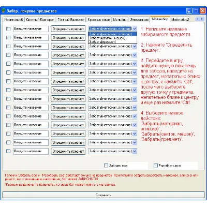Click the app icon in the title bar
207x207 pixels.
4,11
